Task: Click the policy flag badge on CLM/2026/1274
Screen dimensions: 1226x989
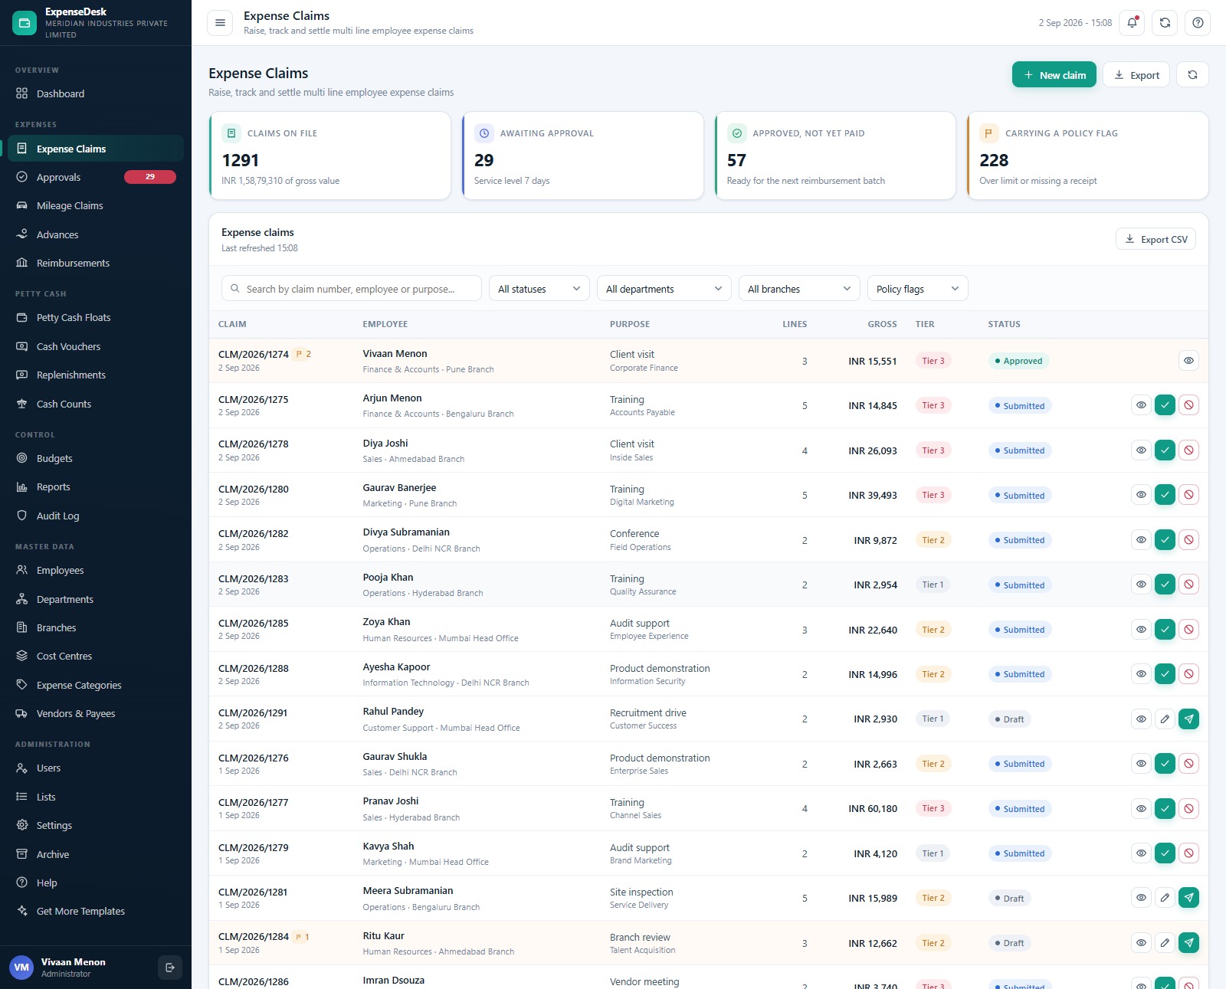Action: tap(303, 354)
